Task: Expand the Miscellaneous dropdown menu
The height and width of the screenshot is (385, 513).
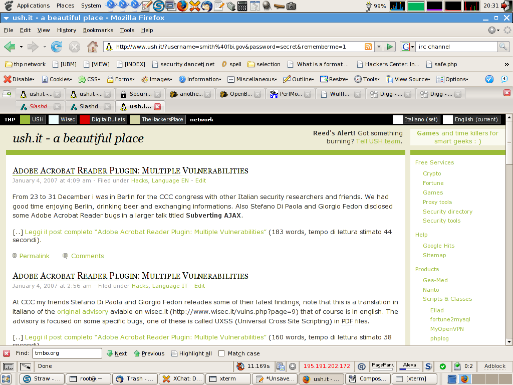Action: (251, 79)
